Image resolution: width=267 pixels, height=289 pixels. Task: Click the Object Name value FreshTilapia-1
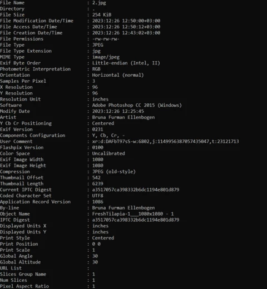pyautogui.click(x=133, y=214)
